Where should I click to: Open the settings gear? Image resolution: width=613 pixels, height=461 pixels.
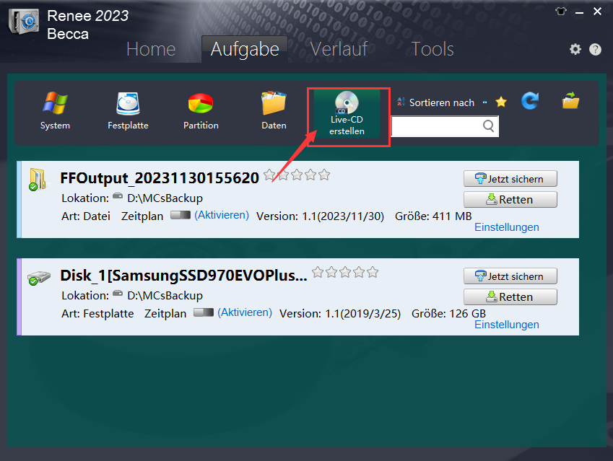click(575, 49)
